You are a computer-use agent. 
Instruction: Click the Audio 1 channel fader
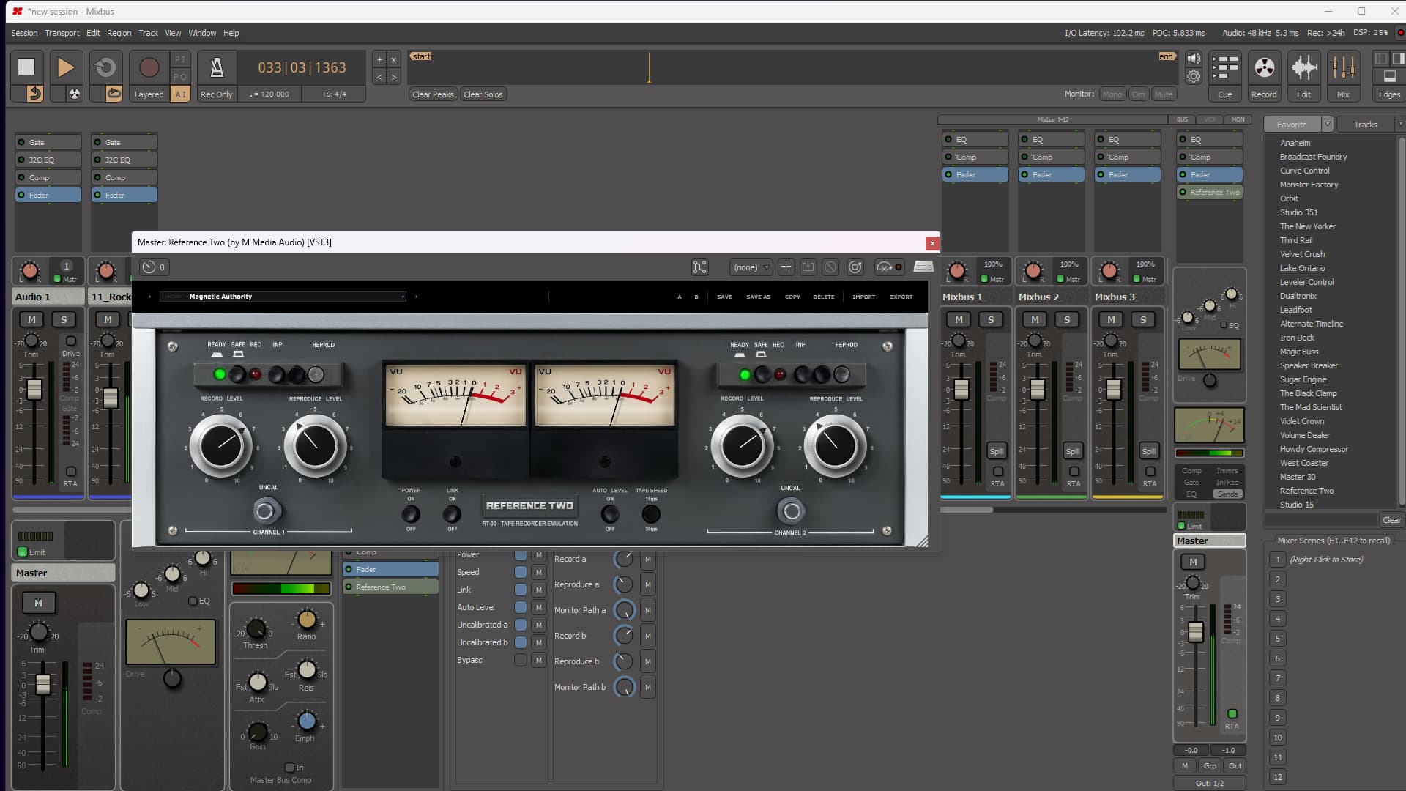click(x=34, y=389)
